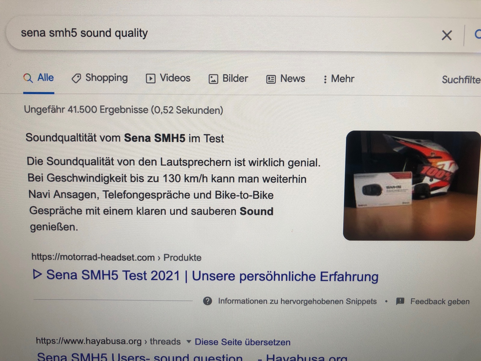
Task: Click Feedback geben link
Action: (x=440, y=301)
